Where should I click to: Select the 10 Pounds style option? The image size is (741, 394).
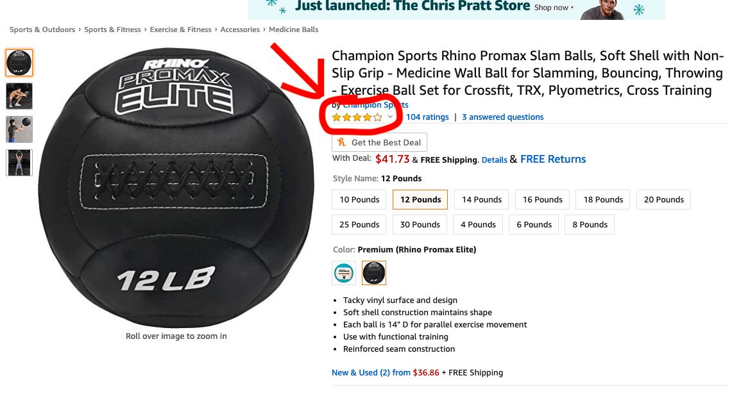tap(359, 200)
